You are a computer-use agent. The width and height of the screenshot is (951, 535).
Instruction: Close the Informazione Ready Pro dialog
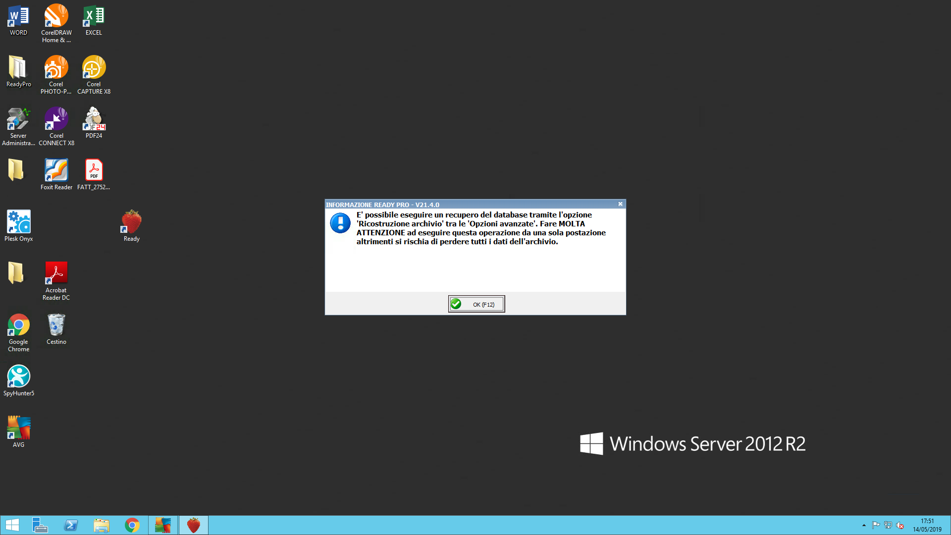(620, 204)
